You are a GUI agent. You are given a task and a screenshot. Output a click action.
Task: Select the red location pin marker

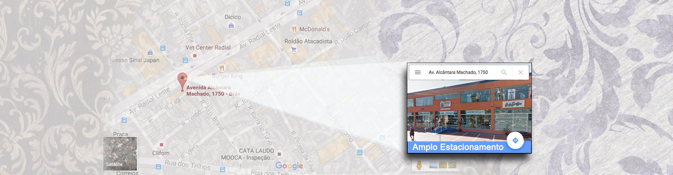coord(182,82)
